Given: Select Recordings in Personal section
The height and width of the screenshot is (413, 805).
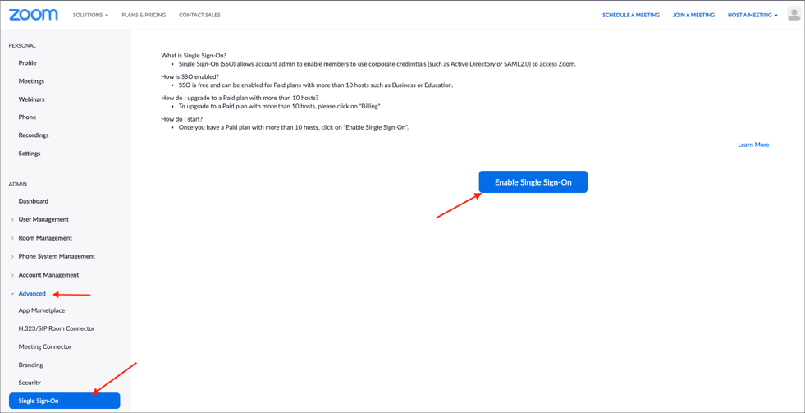Looking at the screenshot, I should (34, 135).
